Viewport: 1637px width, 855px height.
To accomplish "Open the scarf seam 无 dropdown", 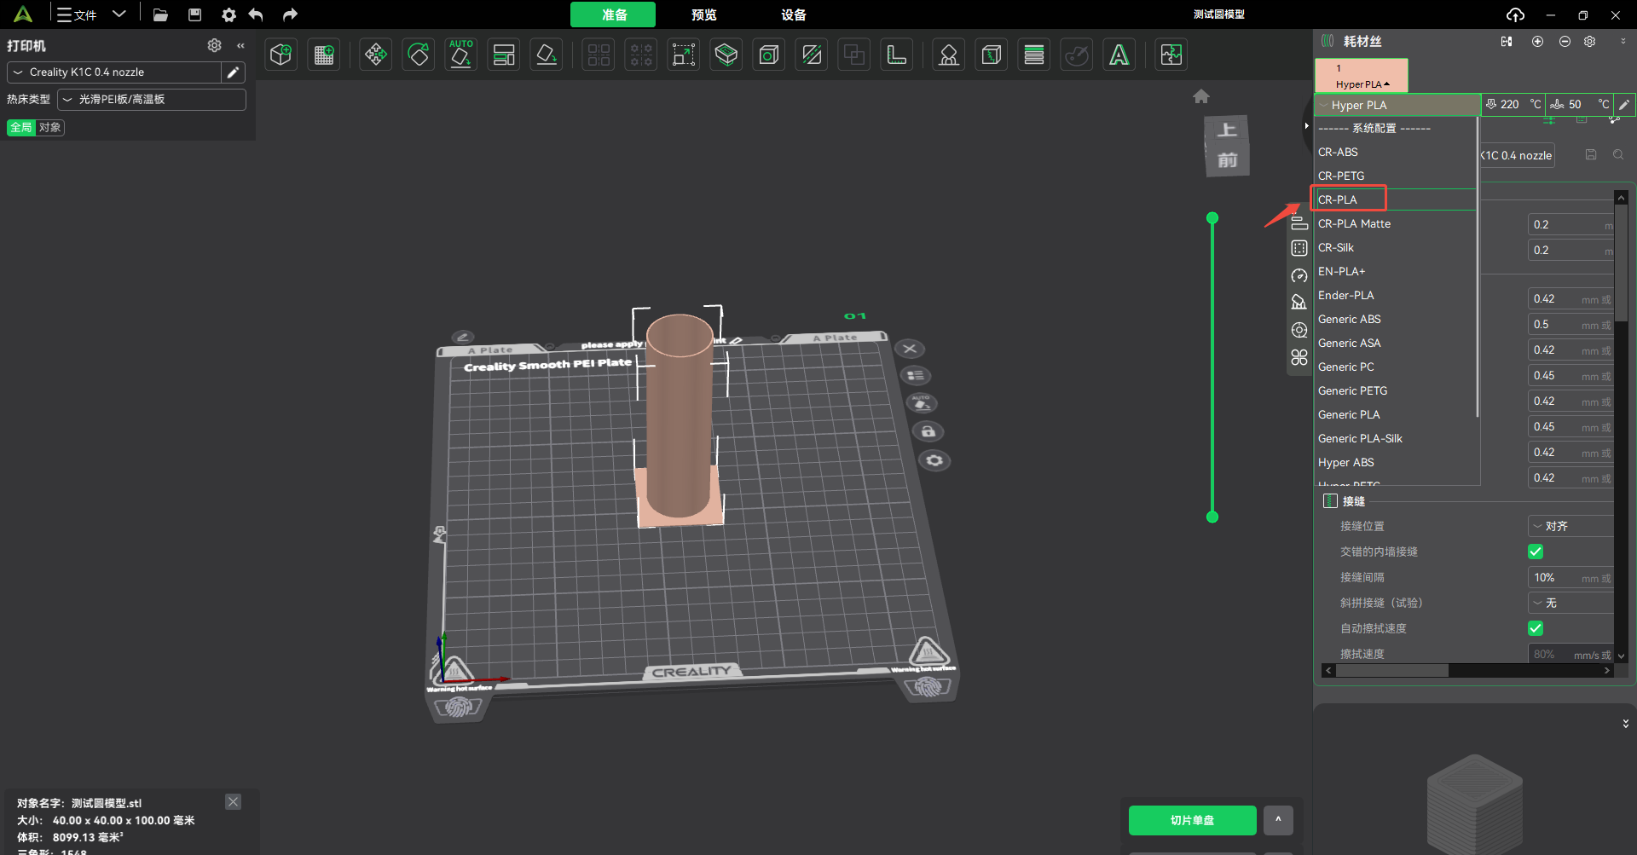I will click(x=1570, y=603).
